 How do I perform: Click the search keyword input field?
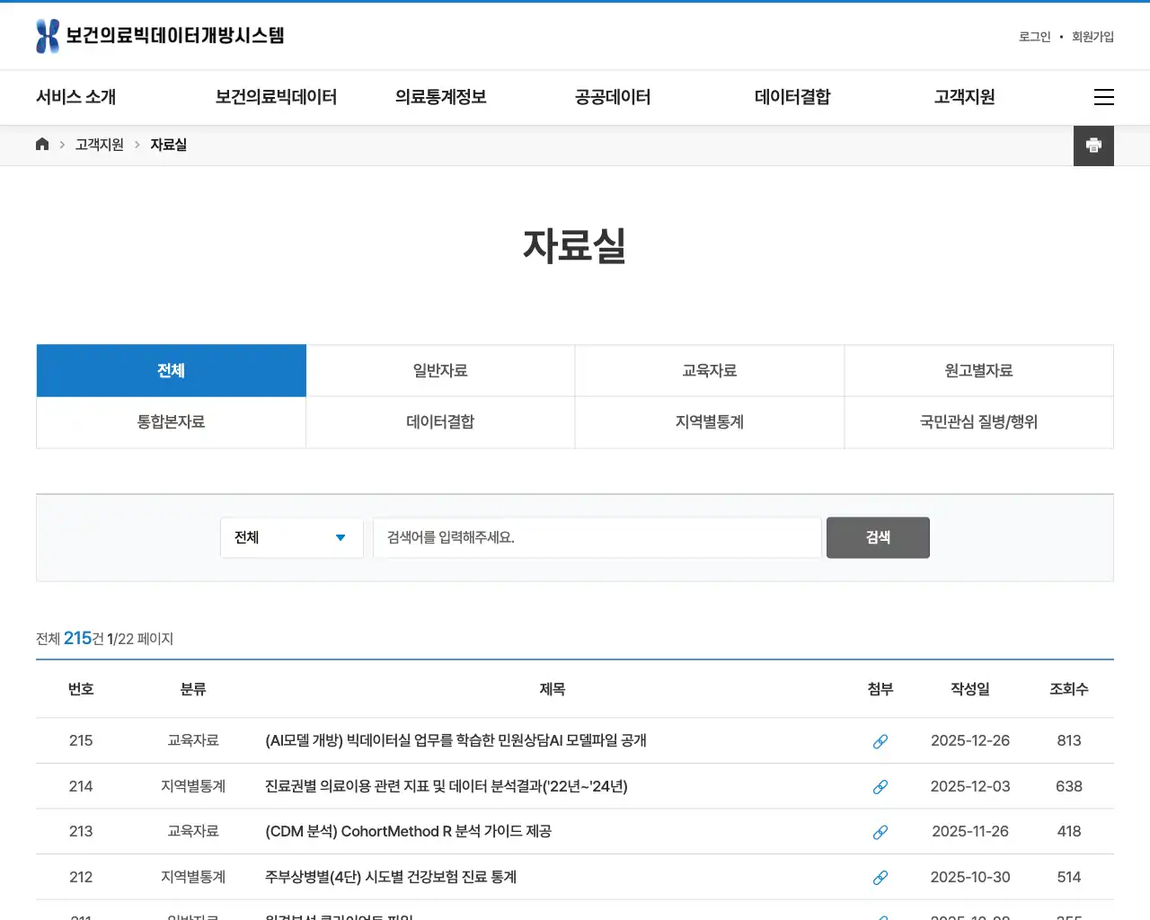coord(597,537)
